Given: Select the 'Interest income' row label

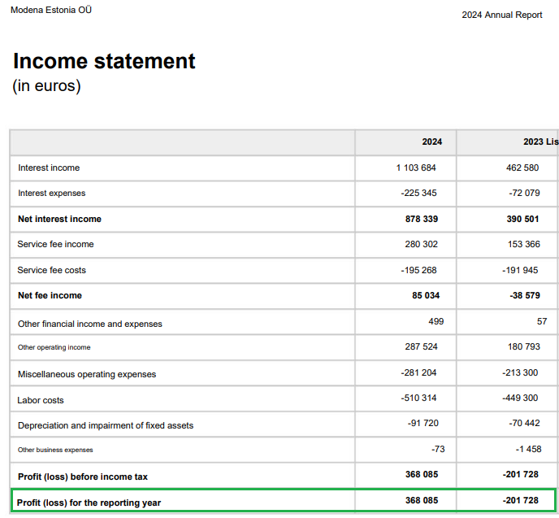Looking at the screenshot, I should click(x=49, y=168).
